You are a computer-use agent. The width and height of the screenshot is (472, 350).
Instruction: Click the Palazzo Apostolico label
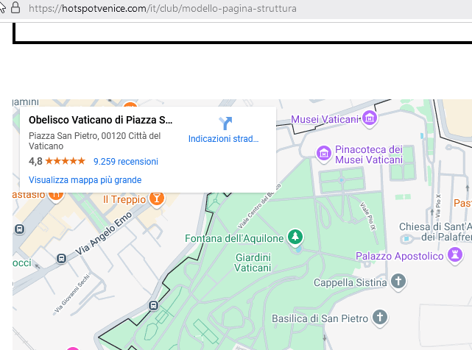[399, 256]
